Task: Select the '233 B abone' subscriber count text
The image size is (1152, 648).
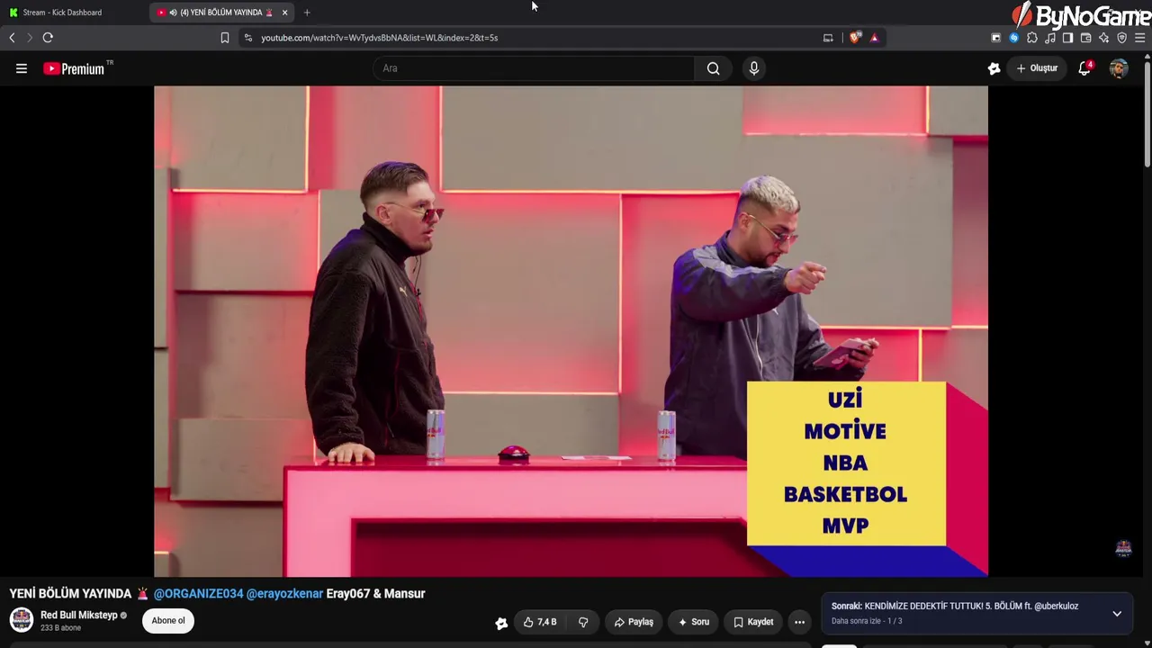Action: (x=60, y=628)
